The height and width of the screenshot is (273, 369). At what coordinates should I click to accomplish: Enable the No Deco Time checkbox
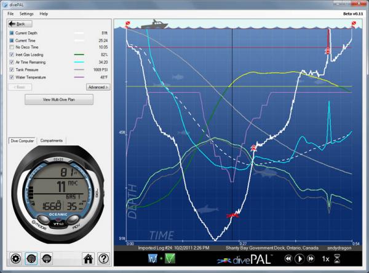(x=12, y=47)
